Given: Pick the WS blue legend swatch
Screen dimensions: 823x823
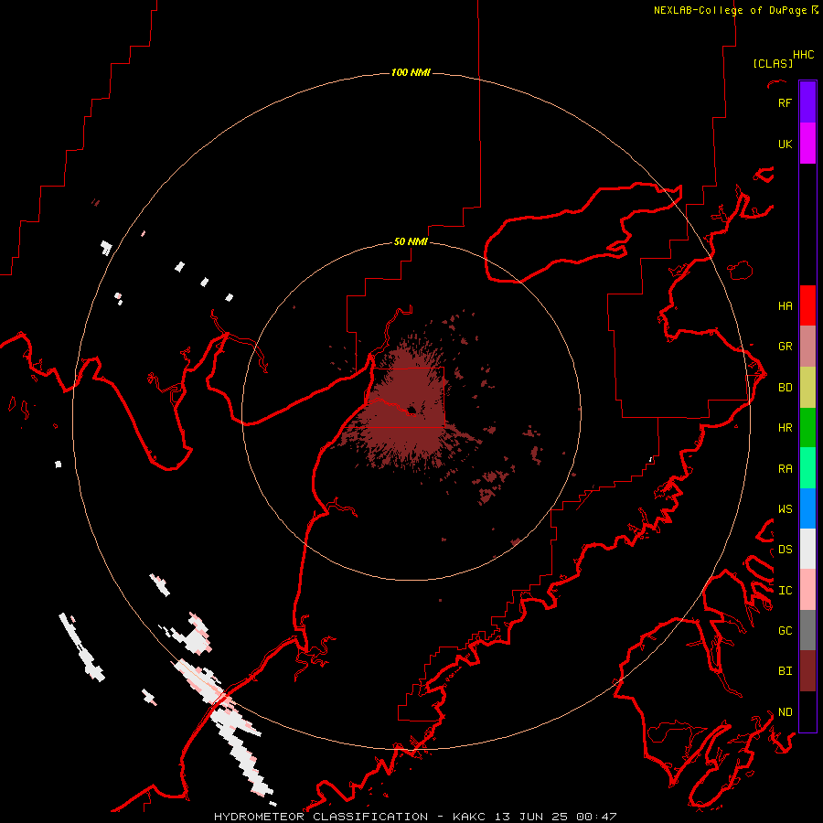Looking at the screenshot, I should (x=807, y=508).
